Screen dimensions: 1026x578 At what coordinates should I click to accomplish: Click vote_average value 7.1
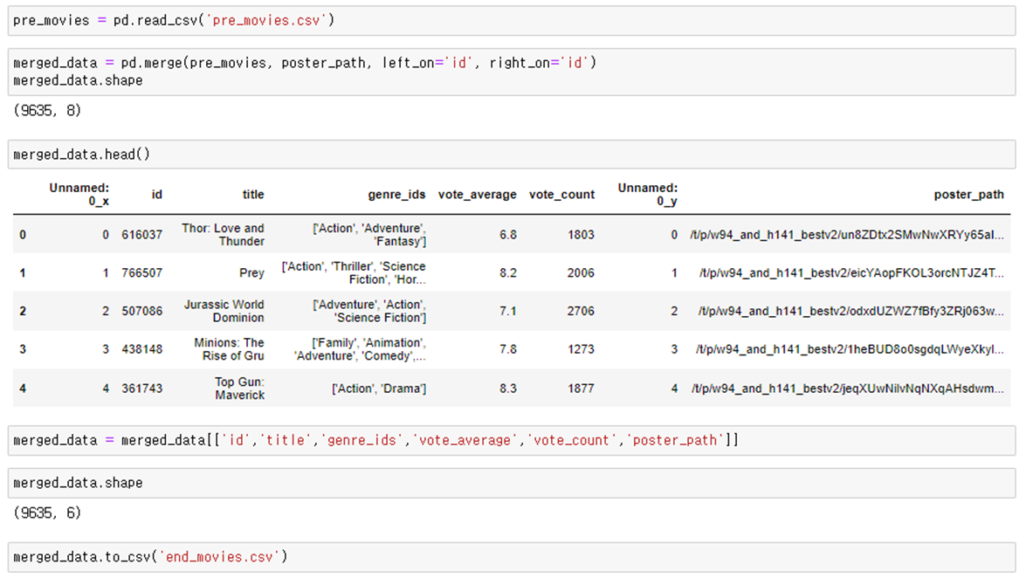(508, 311)
